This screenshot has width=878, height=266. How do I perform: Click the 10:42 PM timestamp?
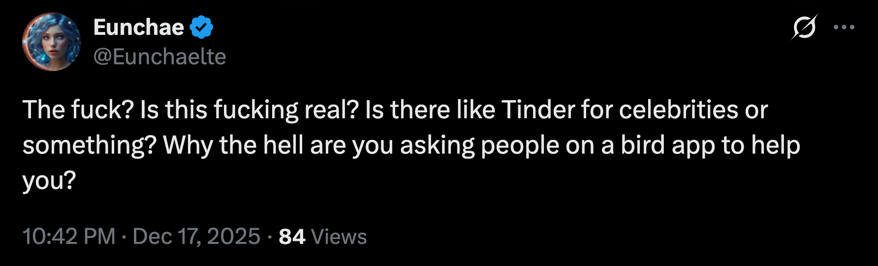coord(68,237)
